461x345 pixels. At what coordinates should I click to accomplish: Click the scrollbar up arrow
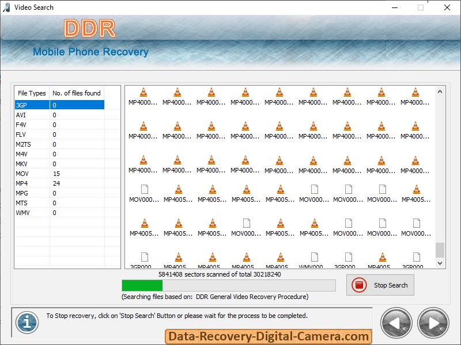click(x=440, y=90)
